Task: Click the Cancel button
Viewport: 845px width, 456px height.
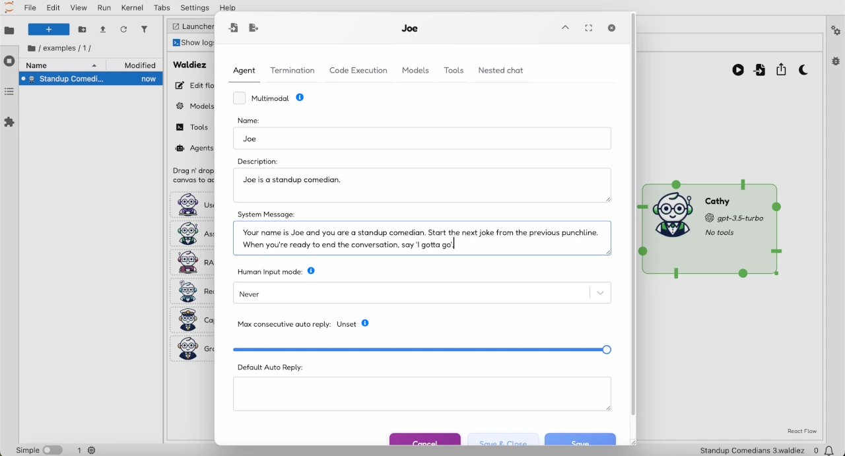Action: (424, 441)
